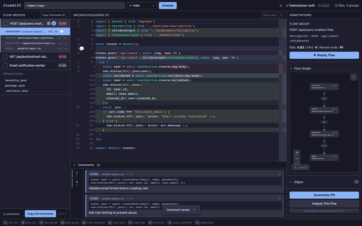
Task: Open package.json infrastructure file
Action: click(x=15, y=86)
